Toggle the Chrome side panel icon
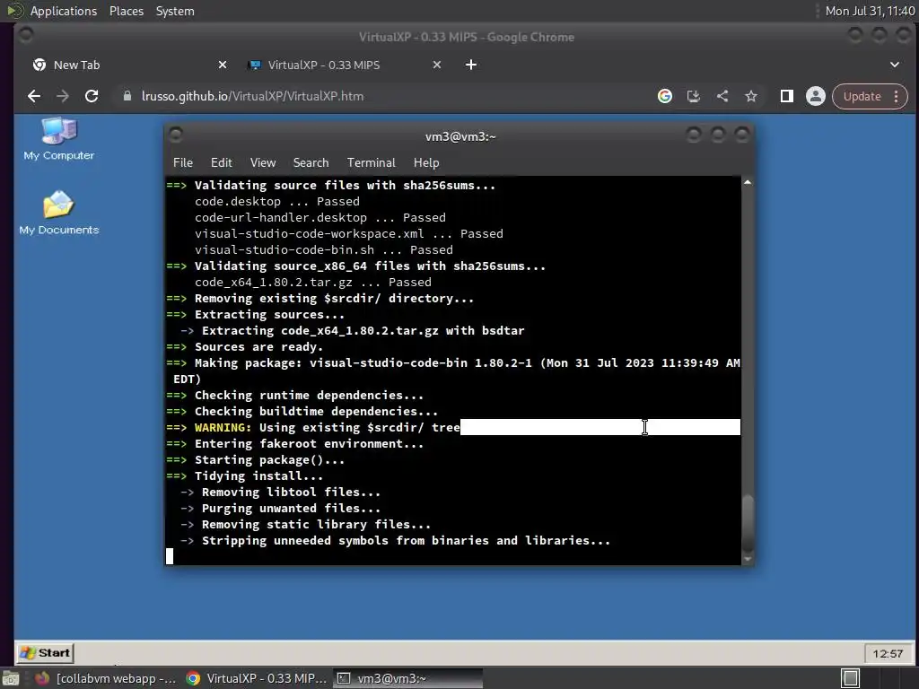This screenshot has width=919, height=689. click(x=786, y=96)
